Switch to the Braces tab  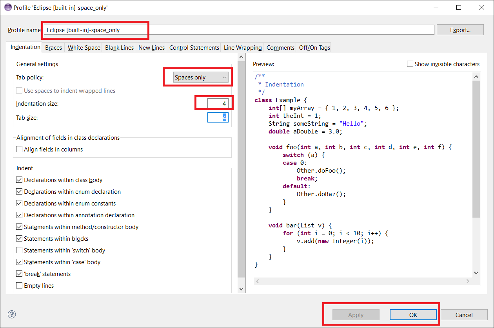point(53,47)
